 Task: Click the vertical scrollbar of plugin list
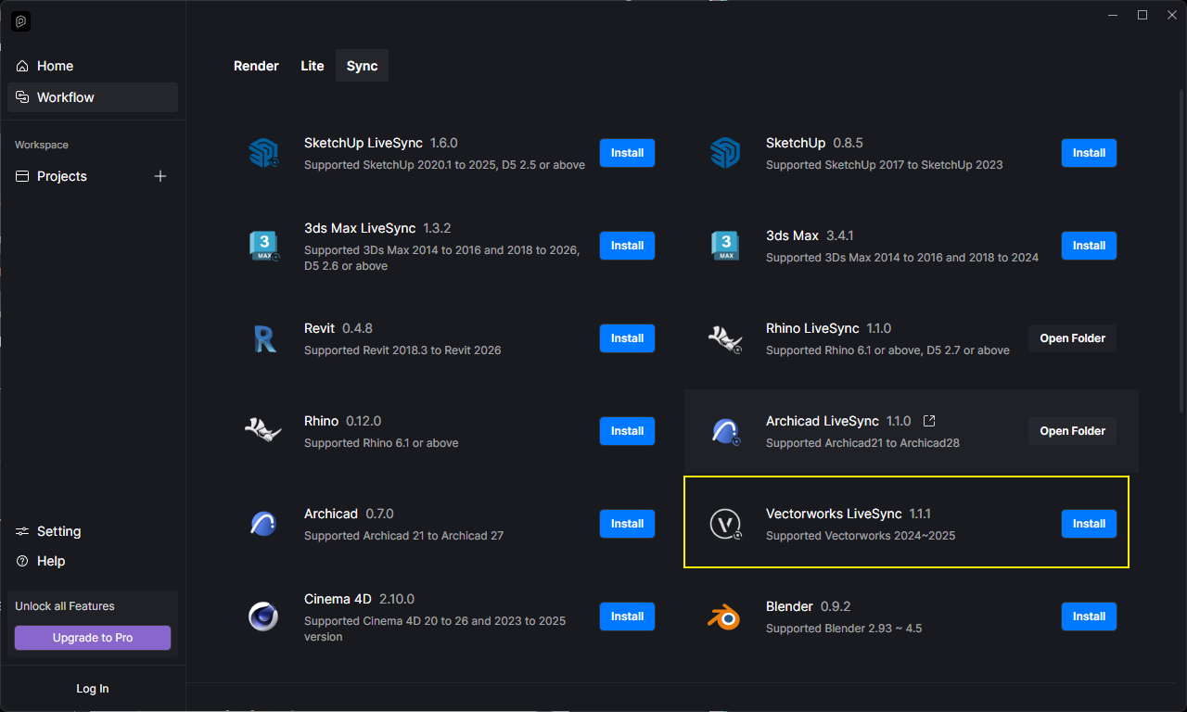pyautogui.click(x=1181, y=250)
